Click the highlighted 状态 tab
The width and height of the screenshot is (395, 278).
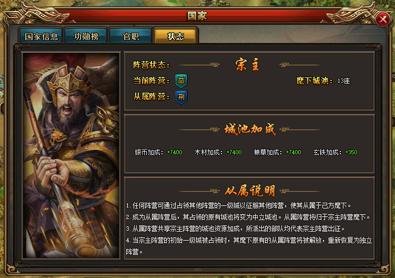point(176,36)
